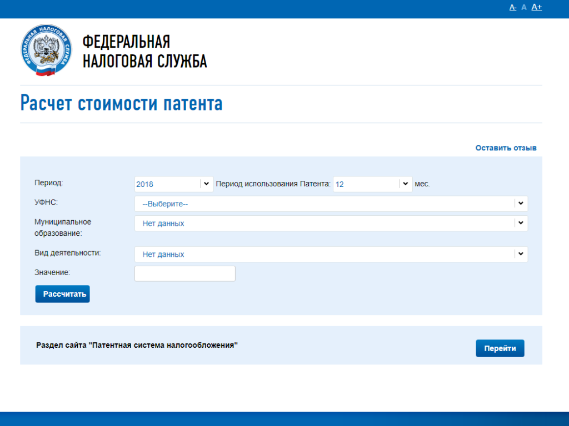Open the Оставить отзыв link
The image size is (569, 426).
pyautogui.click(x=506, y=148)
